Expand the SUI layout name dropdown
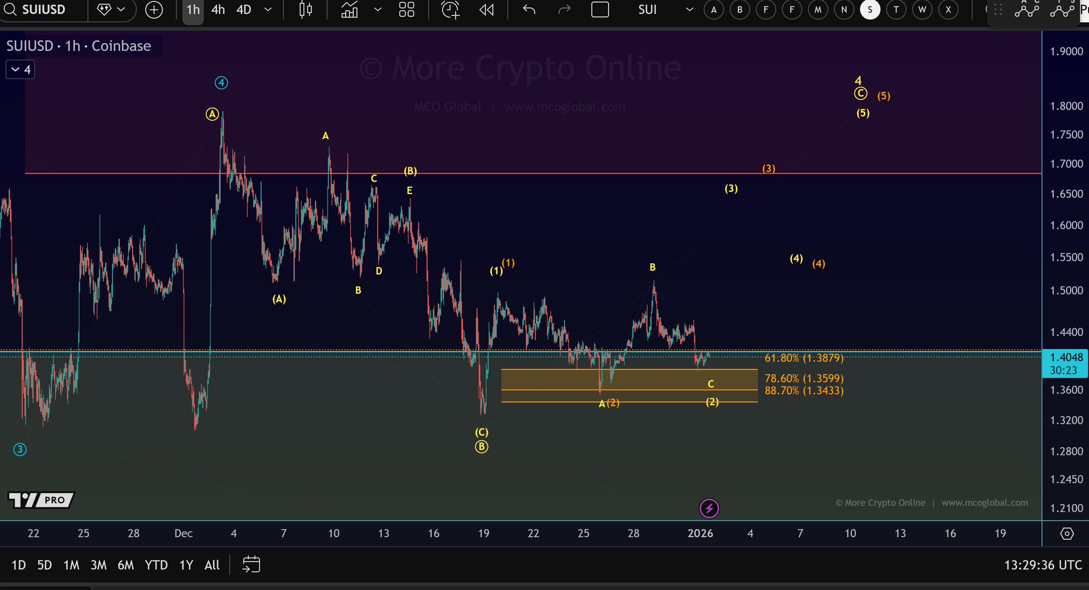 tap(689, 10)
